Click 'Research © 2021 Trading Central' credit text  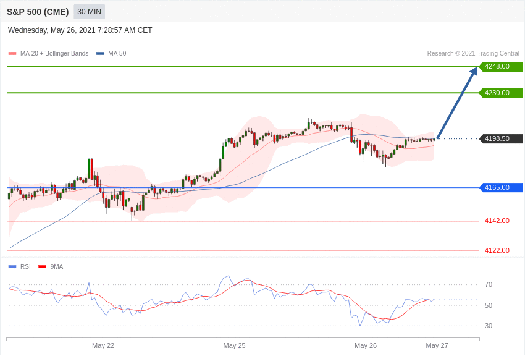click(473, 54)
